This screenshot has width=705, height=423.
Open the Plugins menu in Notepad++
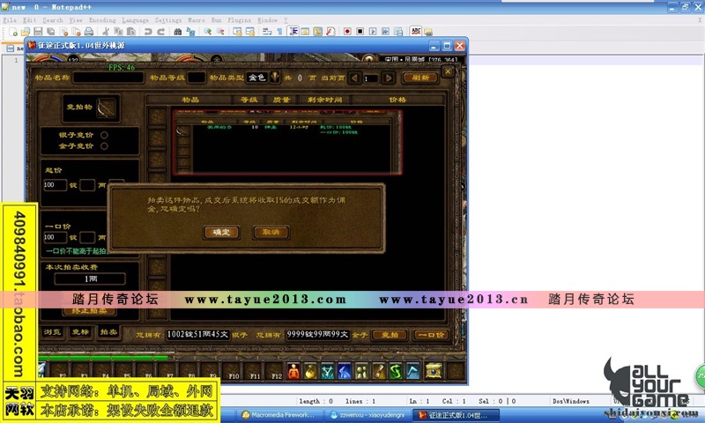[239, 20]
